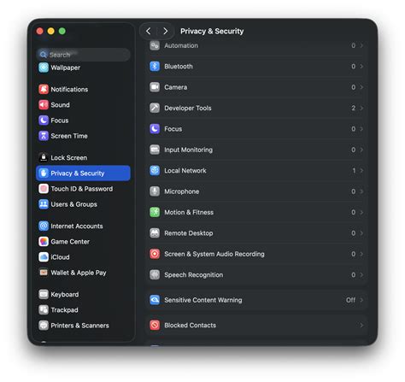Click the Screen & System Audio Recording icon

(155, 254)
